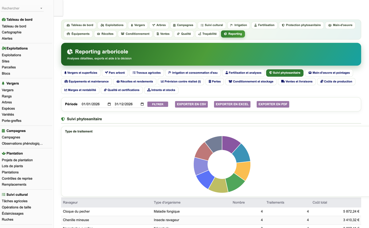Click EXPORTER EN PDF button

[273, 104]
